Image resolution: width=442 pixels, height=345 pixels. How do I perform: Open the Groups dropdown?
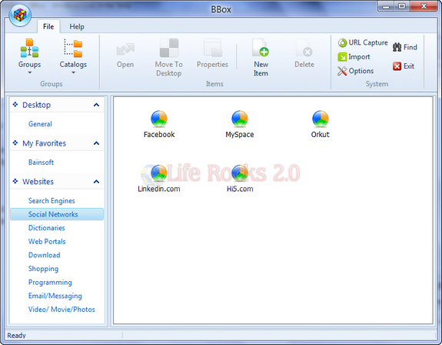point(30,57)
